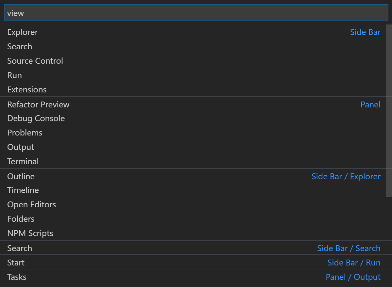
Task: Show the Debug Console view
Action: pyautogui.click(x=36, y=118)
